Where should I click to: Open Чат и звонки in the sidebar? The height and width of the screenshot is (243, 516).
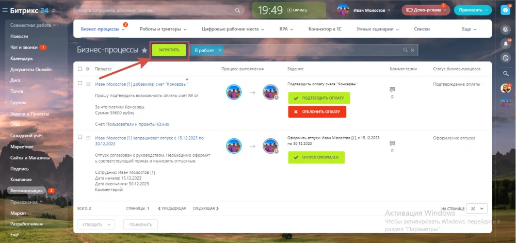[24, 47]
